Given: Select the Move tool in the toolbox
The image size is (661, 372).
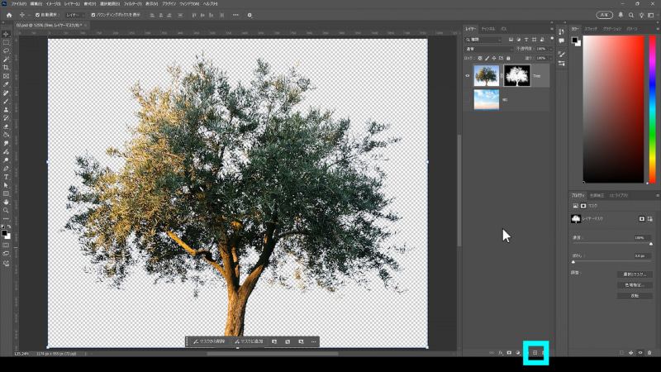Looking at the screenshot, I should pos(6,34).
